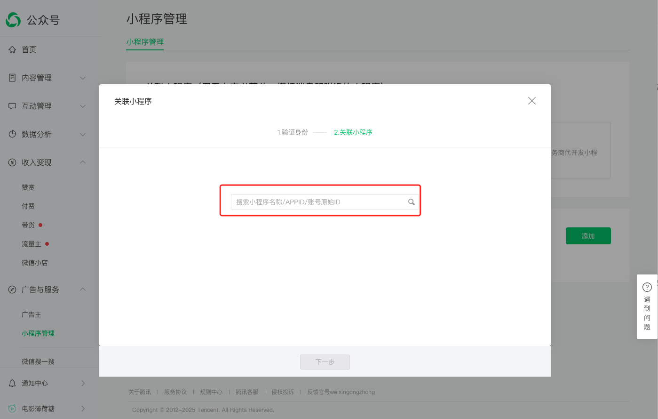Click the 互动管理 chat bubble icon
The height and width of the screenshot is (419, 658).
[12, 106]
